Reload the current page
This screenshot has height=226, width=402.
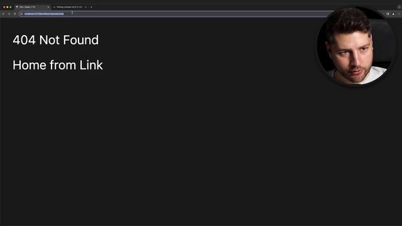click(14, 14)
